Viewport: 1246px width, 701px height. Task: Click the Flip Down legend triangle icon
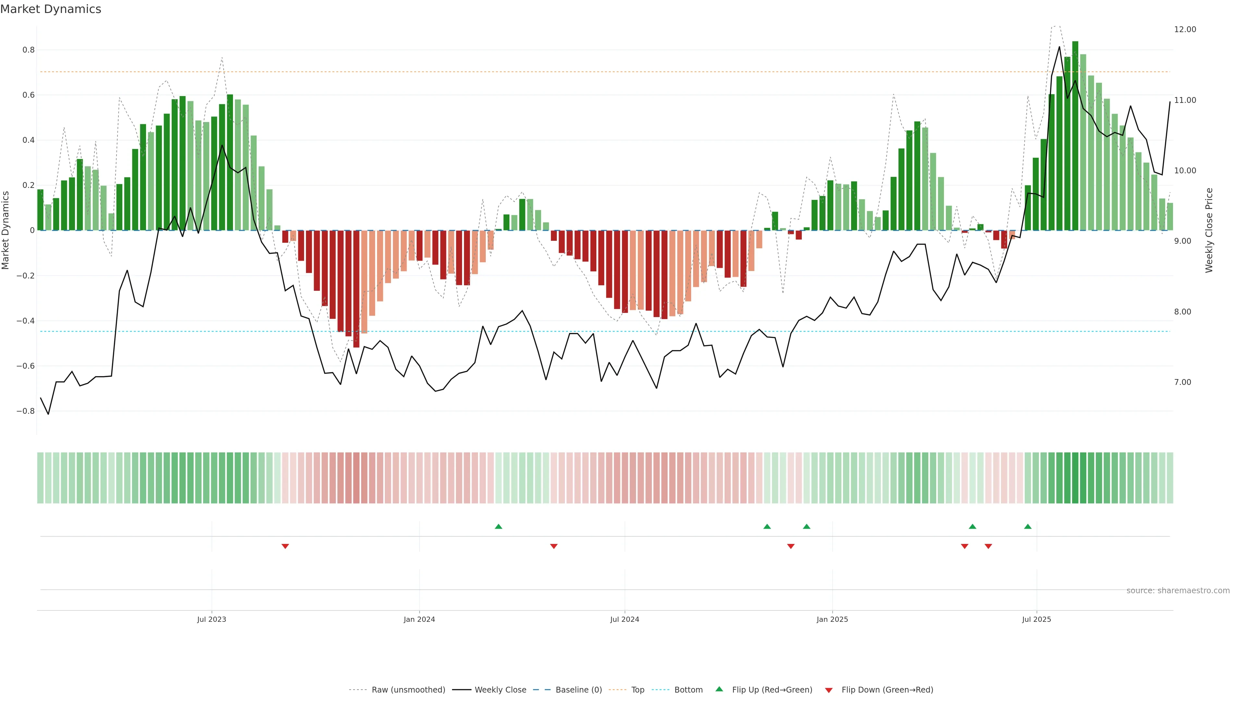pyautogui.click(x=829, y=690)
